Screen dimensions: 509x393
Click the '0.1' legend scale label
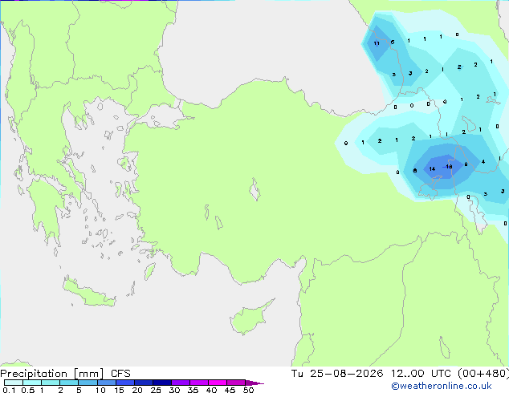[9, 390]
